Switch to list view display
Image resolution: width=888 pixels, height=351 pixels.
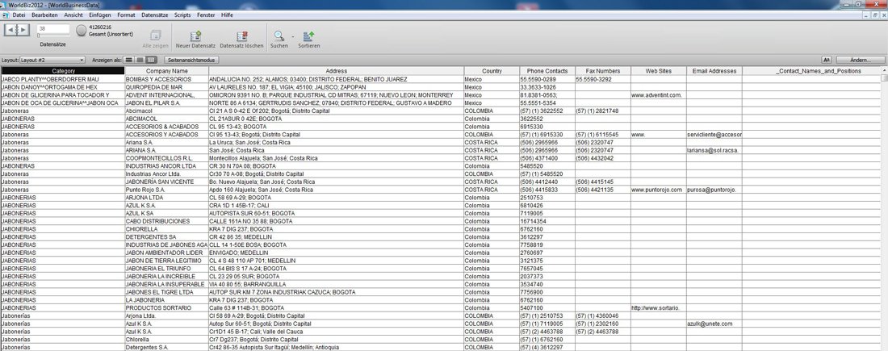coord(140,60)
